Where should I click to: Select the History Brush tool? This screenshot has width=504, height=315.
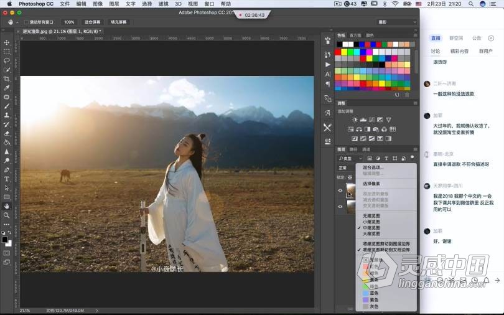point(6,124)
